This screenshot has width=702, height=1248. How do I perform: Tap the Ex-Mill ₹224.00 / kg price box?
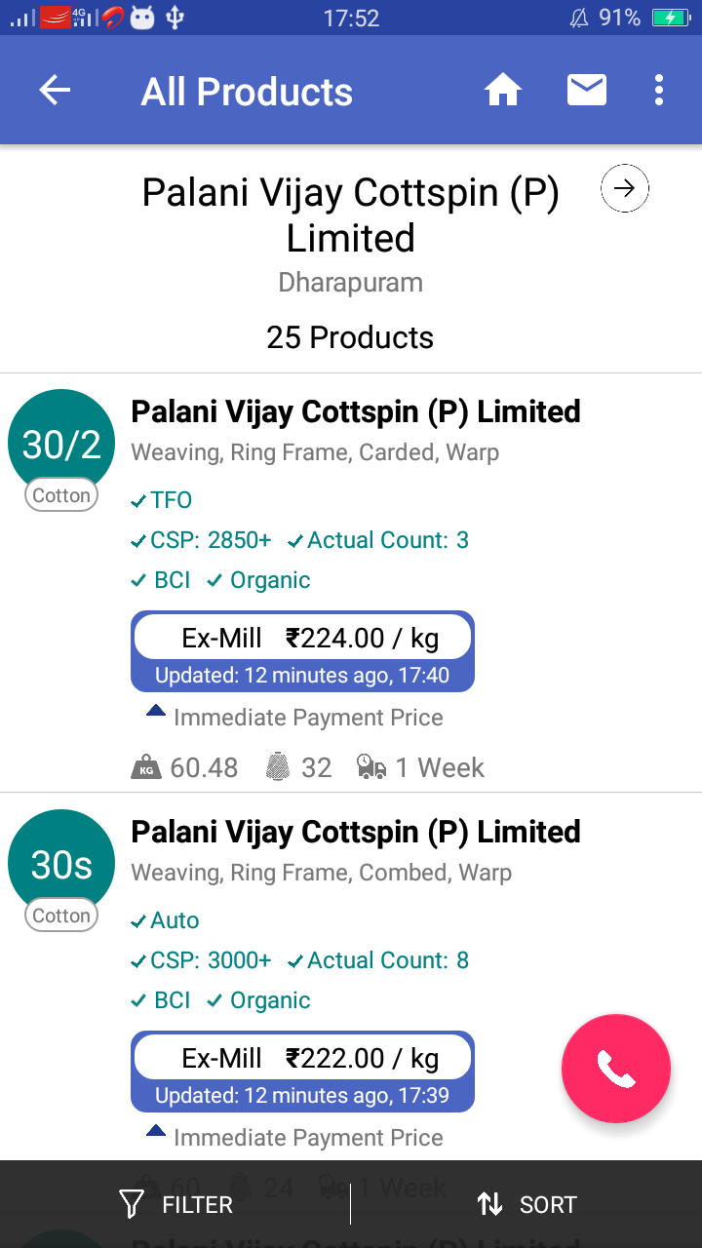[x=302, y=639]
